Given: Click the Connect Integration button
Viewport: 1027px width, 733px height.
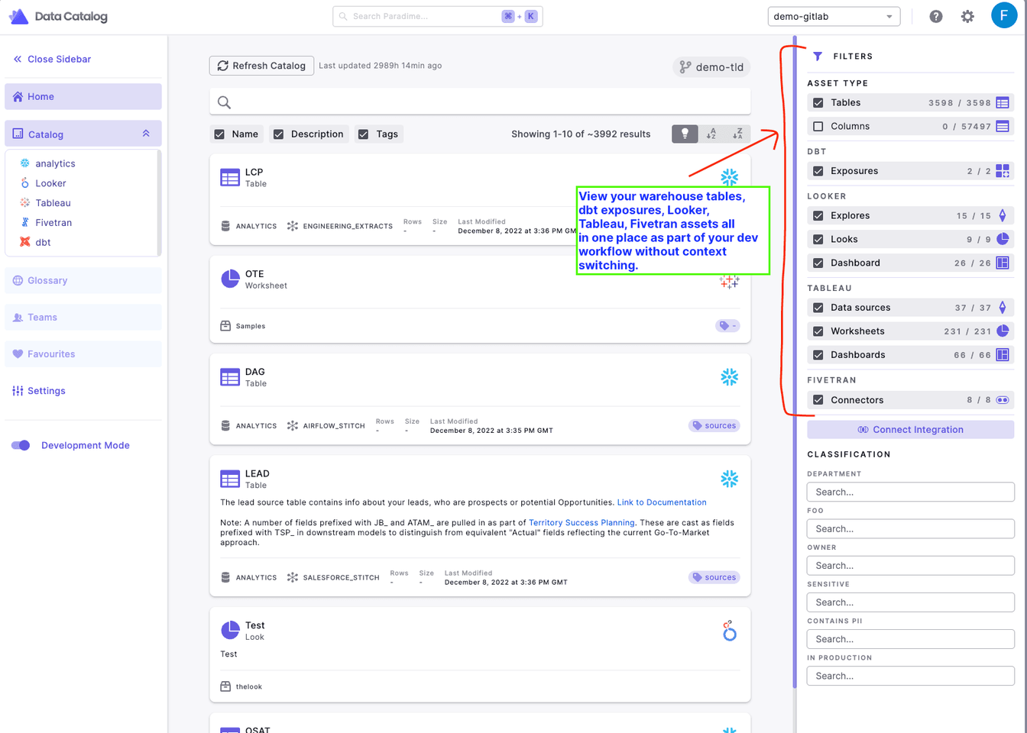Looking at the screenshot, I should point(910,429).
